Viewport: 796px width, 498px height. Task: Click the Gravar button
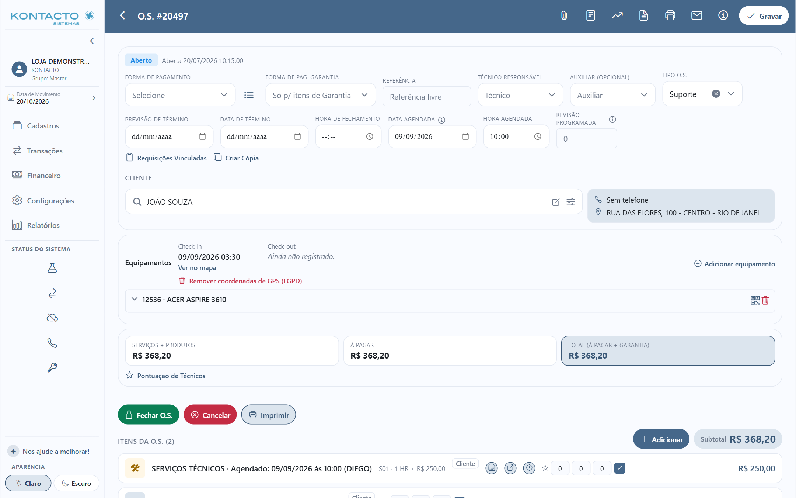pyautogui.click(x=764, y=16)
